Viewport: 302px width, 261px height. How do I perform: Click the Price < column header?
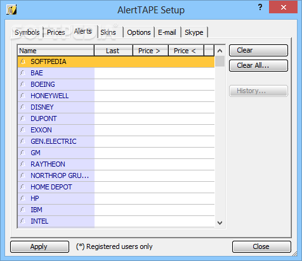[x=186, y=51]
